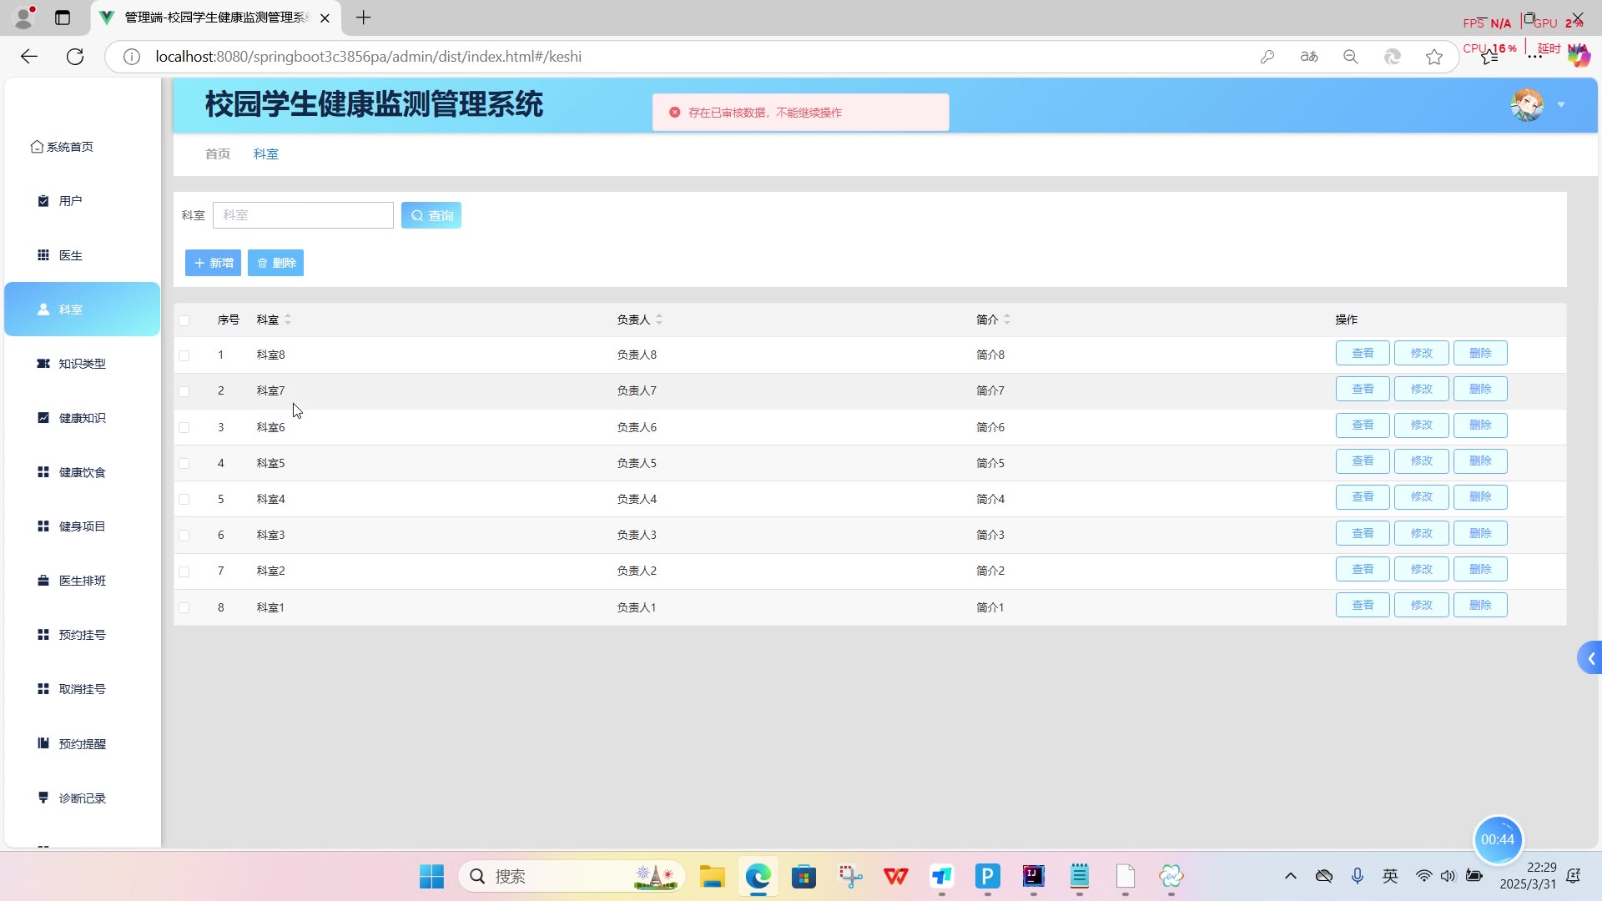Open the 用户 sidebar menu icon
The image size is (1602, 901).
pos(43,201)
